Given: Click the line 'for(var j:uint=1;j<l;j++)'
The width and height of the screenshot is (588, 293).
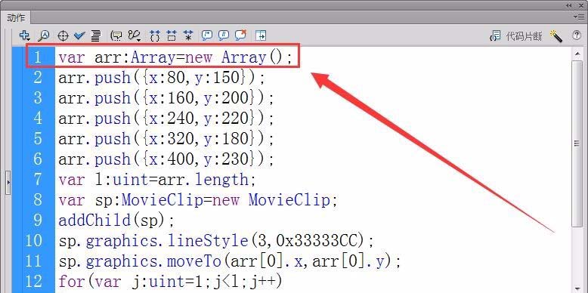Looking at the screenshot, I should [170, 281].
